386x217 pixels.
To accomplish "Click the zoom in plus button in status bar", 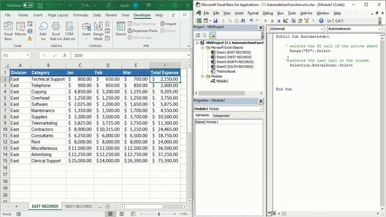I will [174, 214].
